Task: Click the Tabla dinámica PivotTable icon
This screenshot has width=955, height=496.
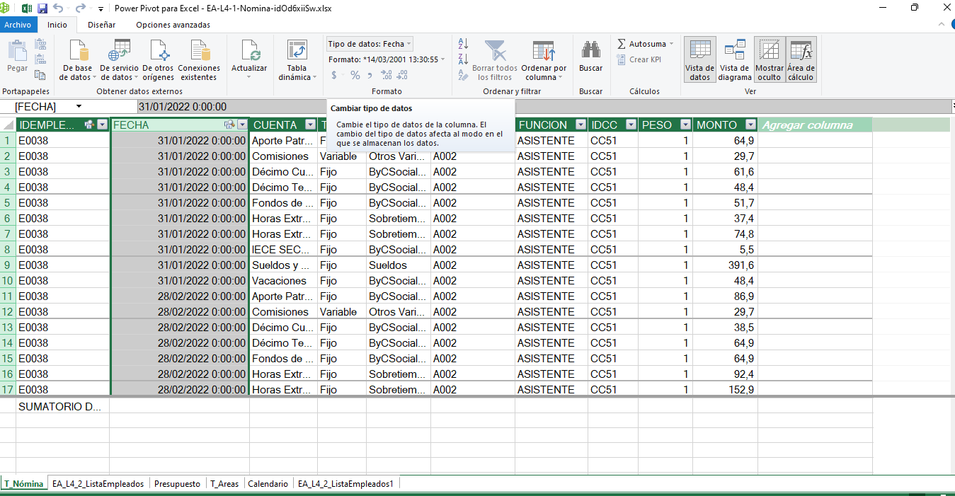Action: (297, 52)
